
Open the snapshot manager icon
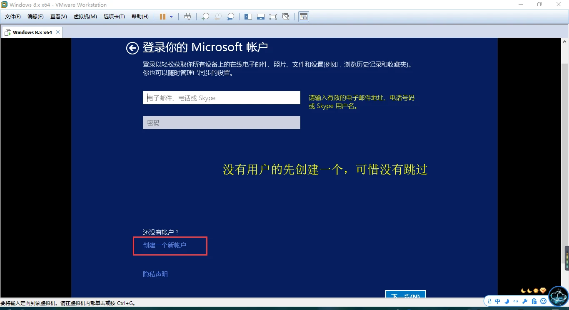click(230, 17)
